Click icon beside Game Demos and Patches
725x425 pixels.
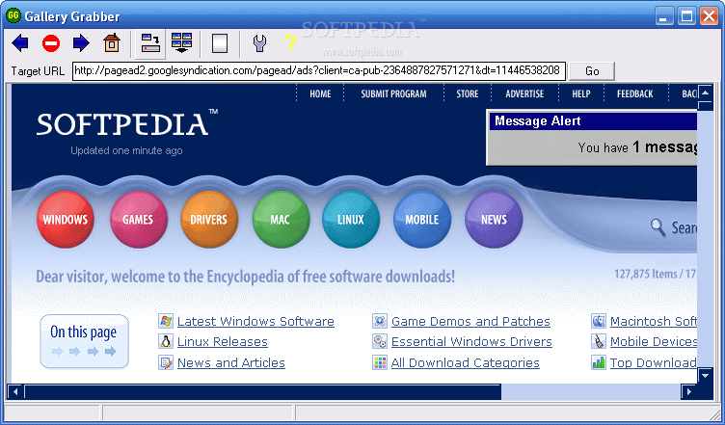point(380,321)
